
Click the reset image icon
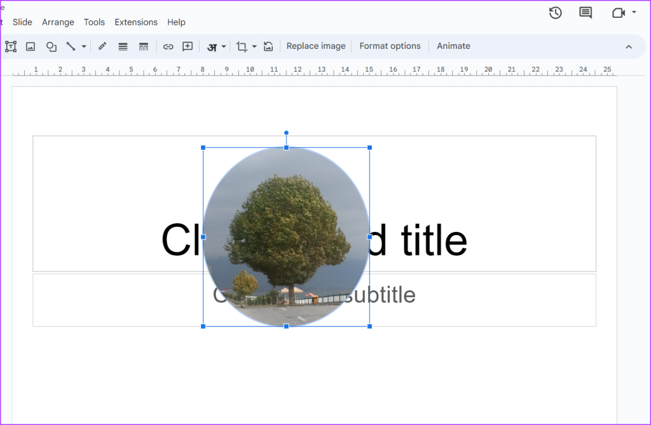tap(268, 46)
